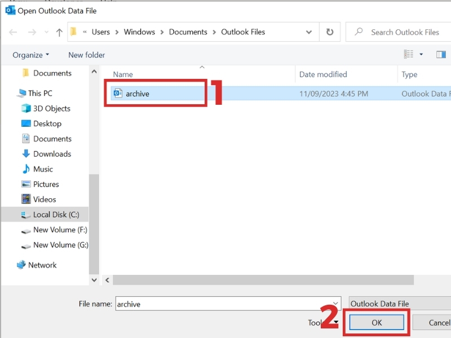451x338 pixels.
Task: Change the view layout icon
Action: tap(408, 54)
